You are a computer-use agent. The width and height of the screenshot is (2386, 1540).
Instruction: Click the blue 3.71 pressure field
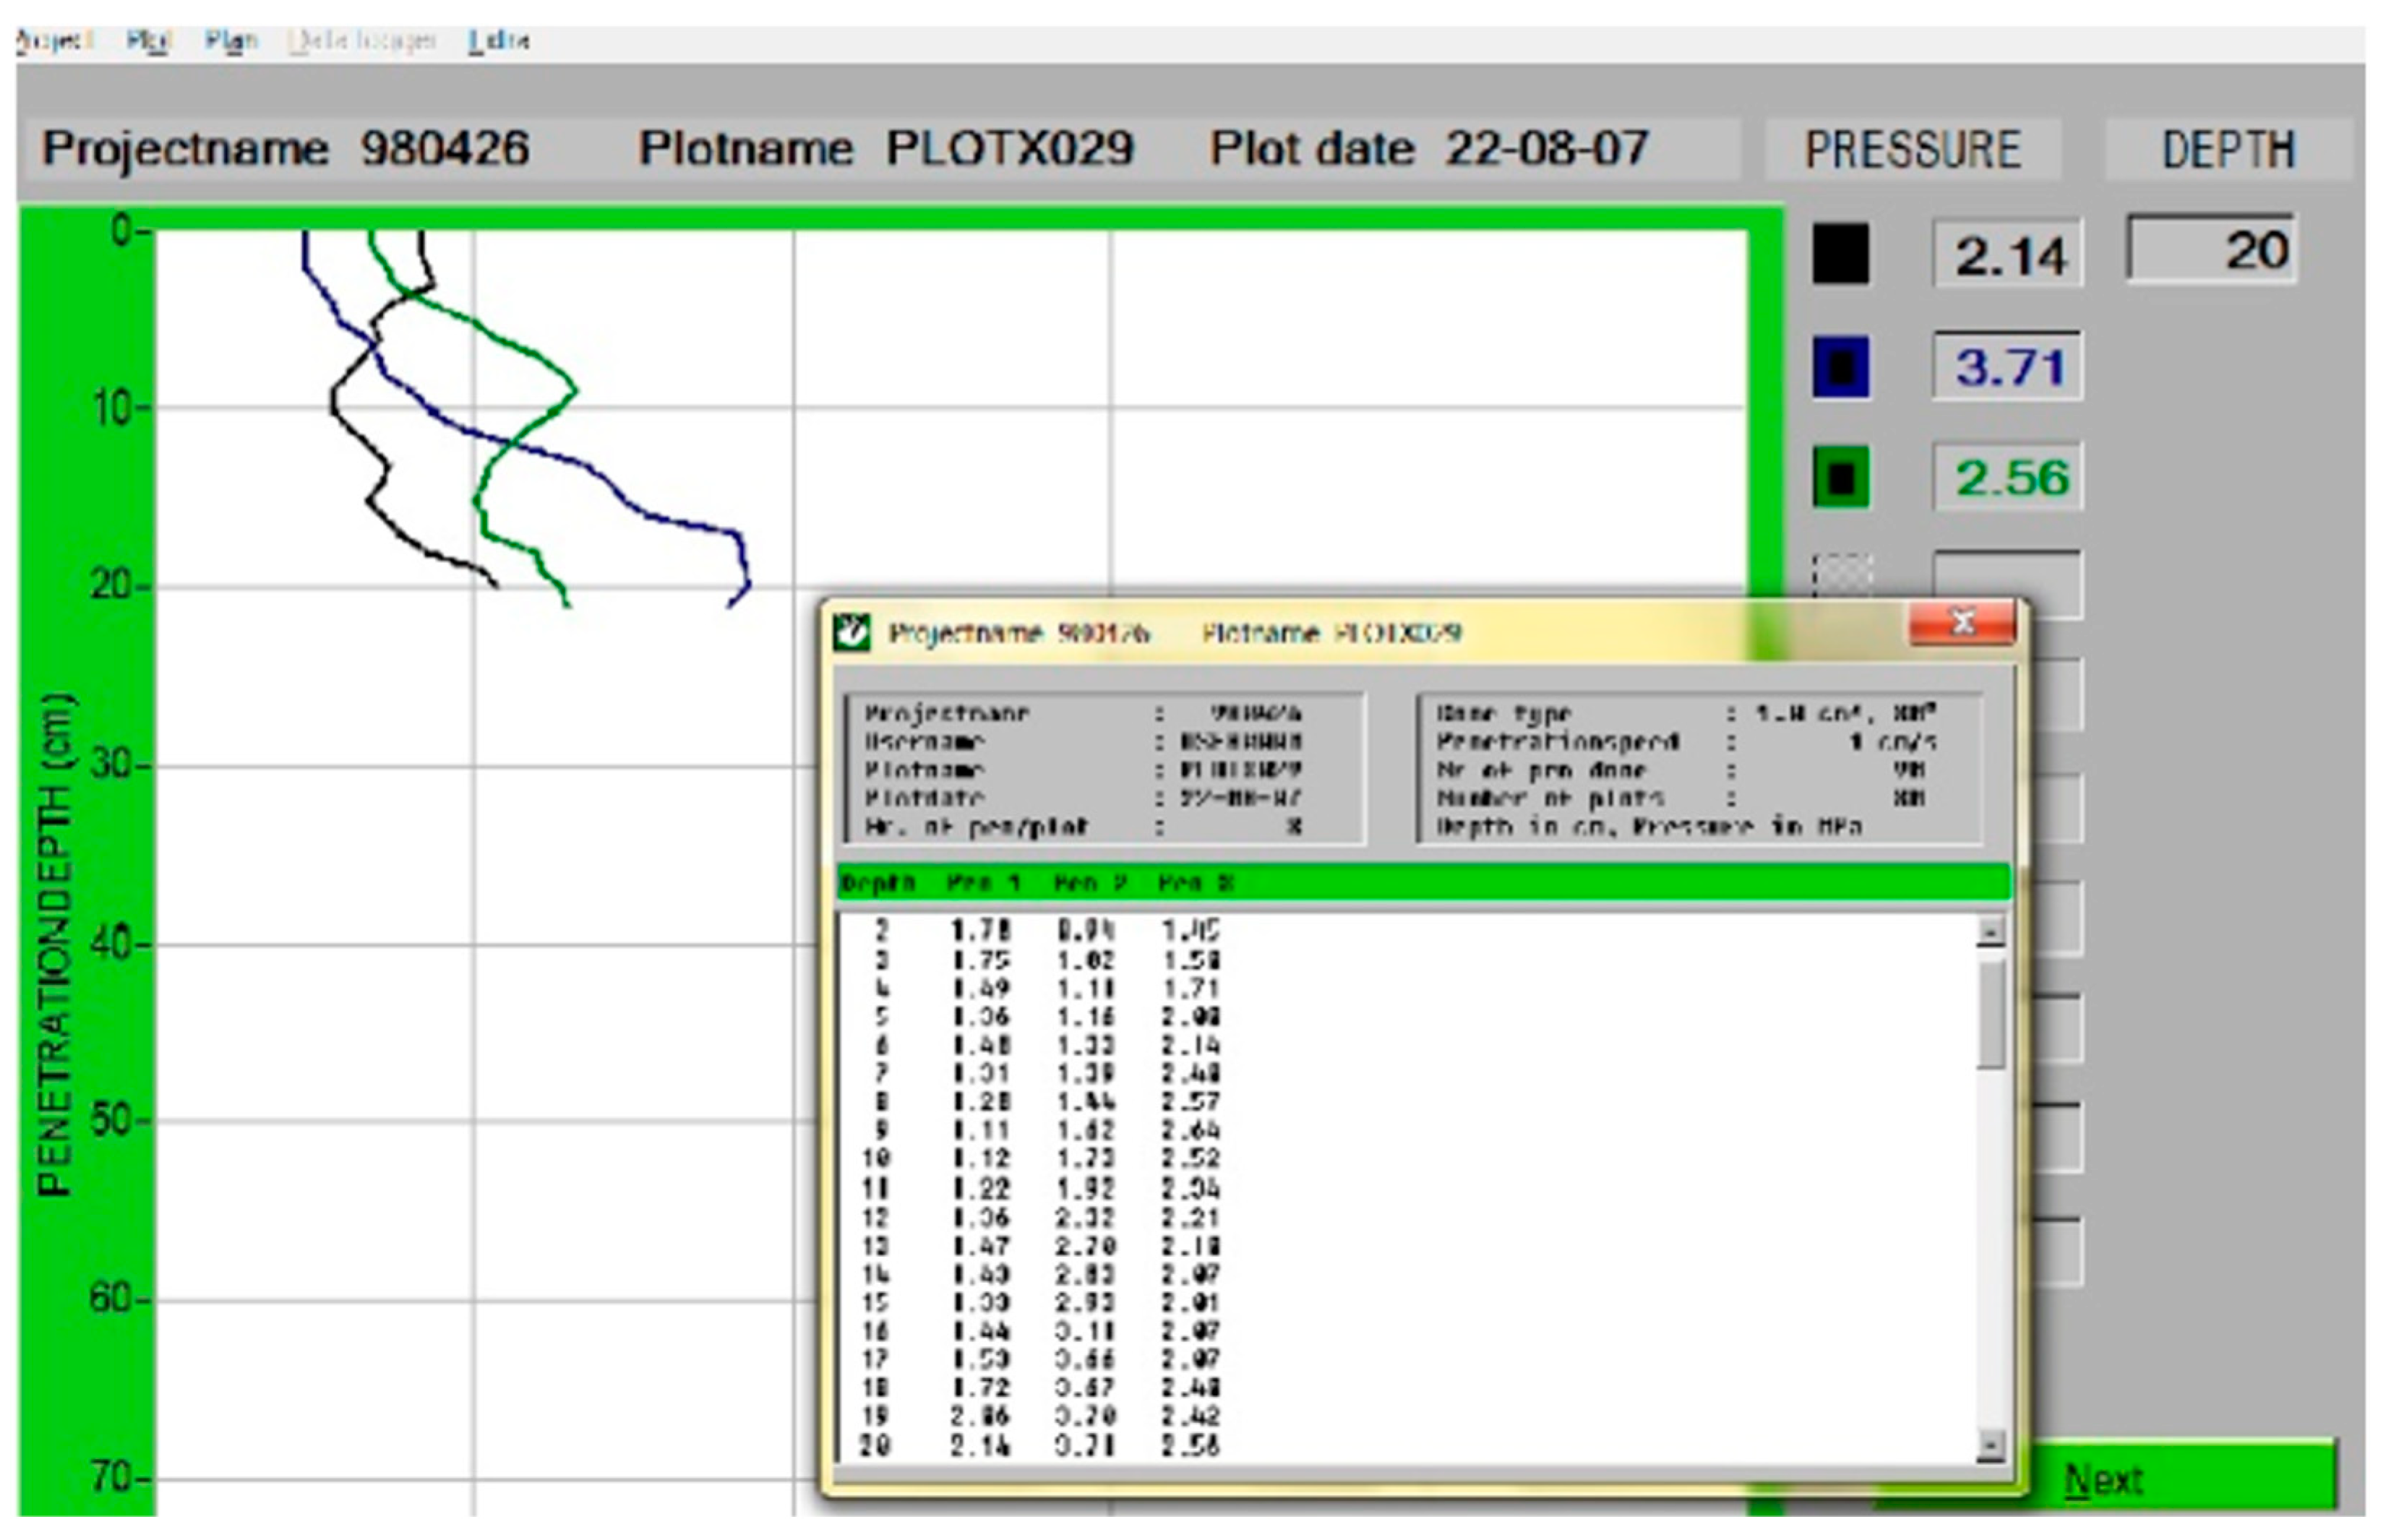pos(2008,367)
